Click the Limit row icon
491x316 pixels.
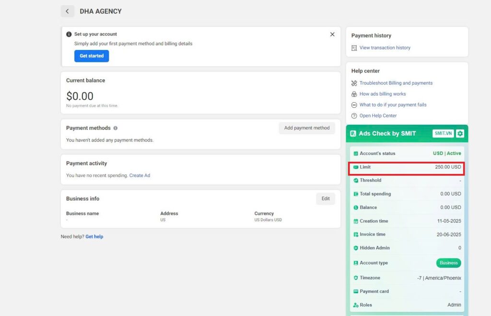[356, 167]
